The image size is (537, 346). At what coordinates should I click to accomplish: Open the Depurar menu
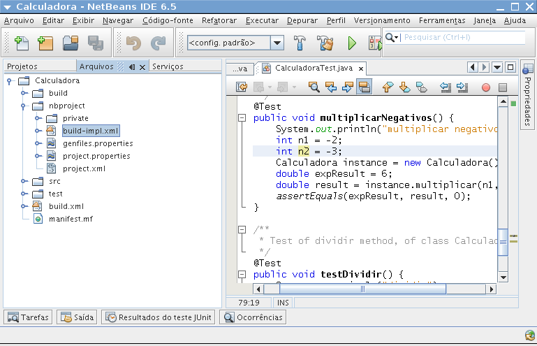(x=302, y=20)
